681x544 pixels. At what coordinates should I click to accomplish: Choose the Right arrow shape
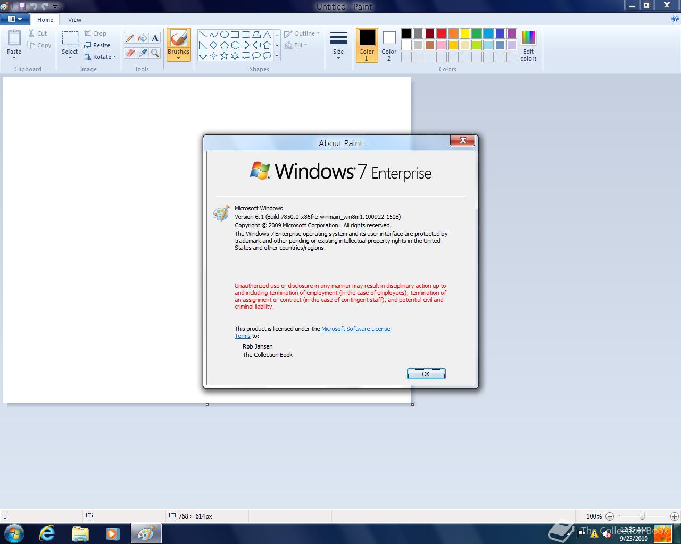point(246,45)
